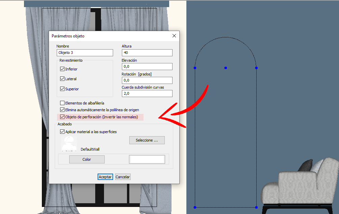Click the Cuerda subdivisión curvas field
This screenshot has width=339, height=214.
tap(147, 93)
